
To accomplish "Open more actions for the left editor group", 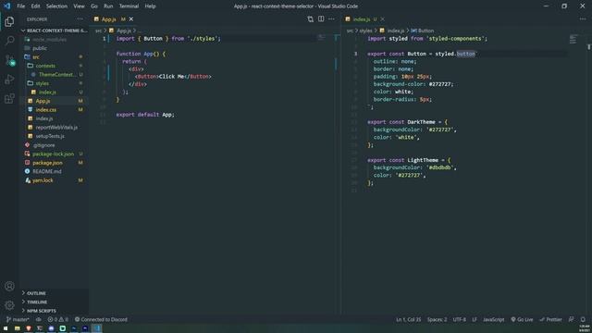I will pos(331,18).
